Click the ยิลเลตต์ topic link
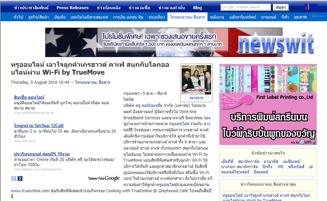Image resolution: width=327 pixels, height=201 pixels. coord(261,172)
